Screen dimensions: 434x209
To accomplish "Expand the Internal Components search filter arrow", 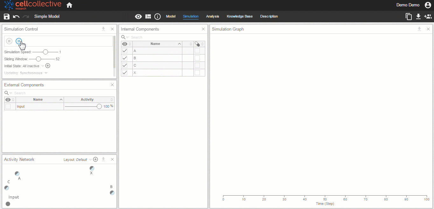I will coord(128,38).
